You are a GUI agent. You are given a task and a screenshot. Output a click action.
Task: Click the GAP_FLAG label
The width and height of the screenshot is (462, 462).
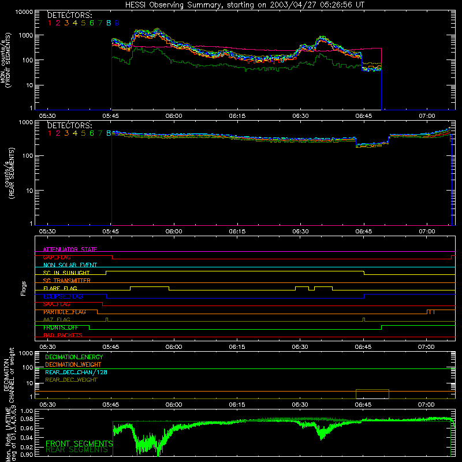[x=57, y=257]
